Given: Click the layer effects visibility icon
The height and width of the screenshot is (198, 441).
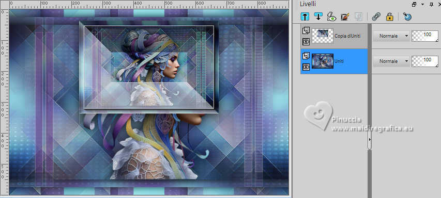Looking at the screenshot, I should coord(331,16).
